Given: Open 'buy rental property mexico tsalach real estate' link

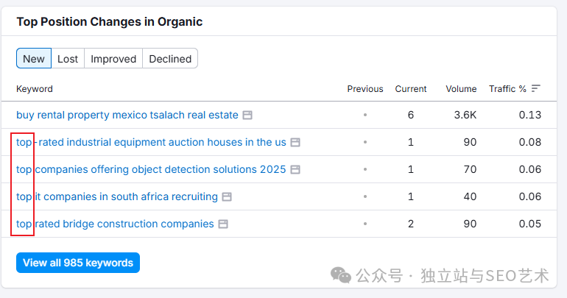Looking at the screenshot, I should click(127, 116).
